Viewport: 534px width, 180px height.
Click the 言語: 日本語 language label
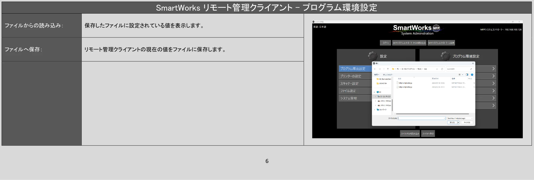(x=320, y=27)
